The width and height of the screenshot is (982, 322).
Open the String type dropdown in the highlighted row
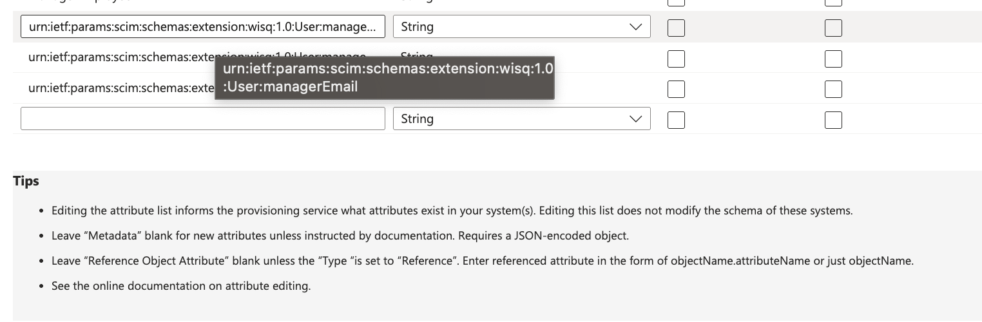coord(521,27)
